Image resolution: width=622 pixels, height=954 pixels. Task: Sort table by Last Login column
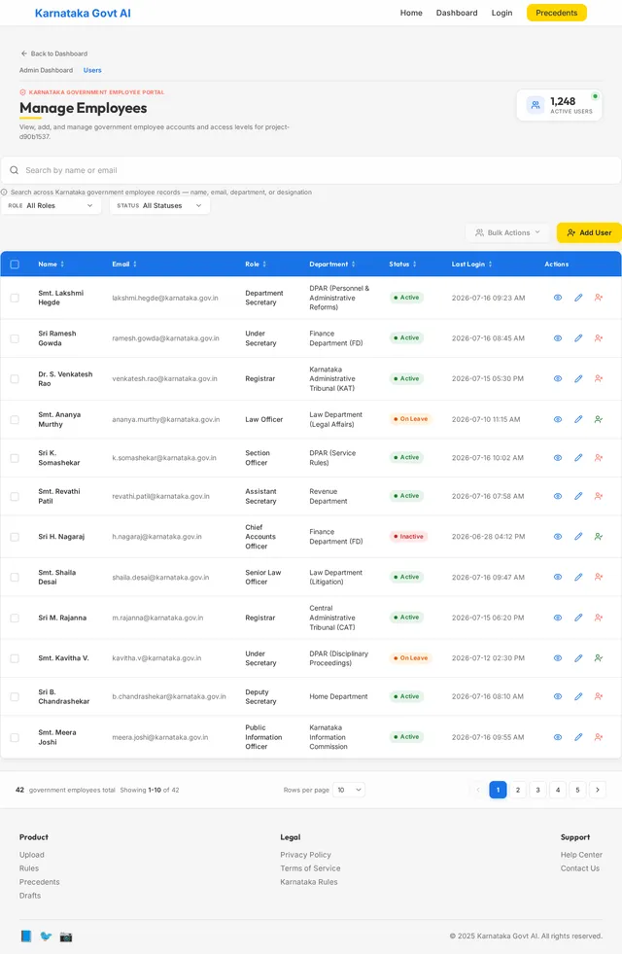(x=471, y=265)
